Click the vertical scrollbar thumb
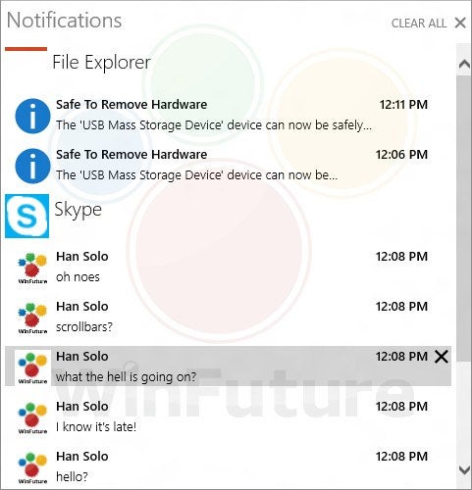Viewport: 472px width, 490px height. click(x=464, y=219)
